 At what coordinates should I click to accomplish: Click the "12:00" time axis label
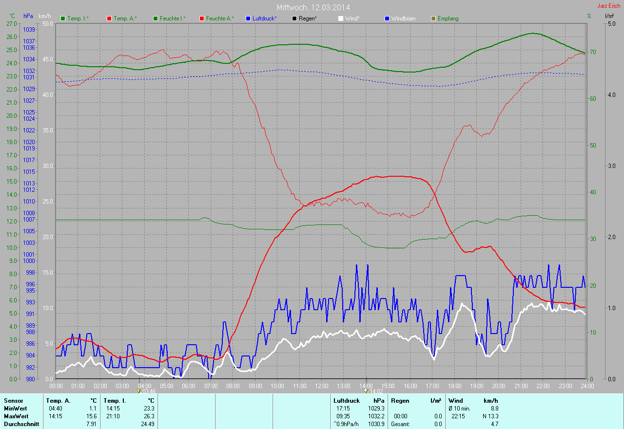[x=321, y=386]
